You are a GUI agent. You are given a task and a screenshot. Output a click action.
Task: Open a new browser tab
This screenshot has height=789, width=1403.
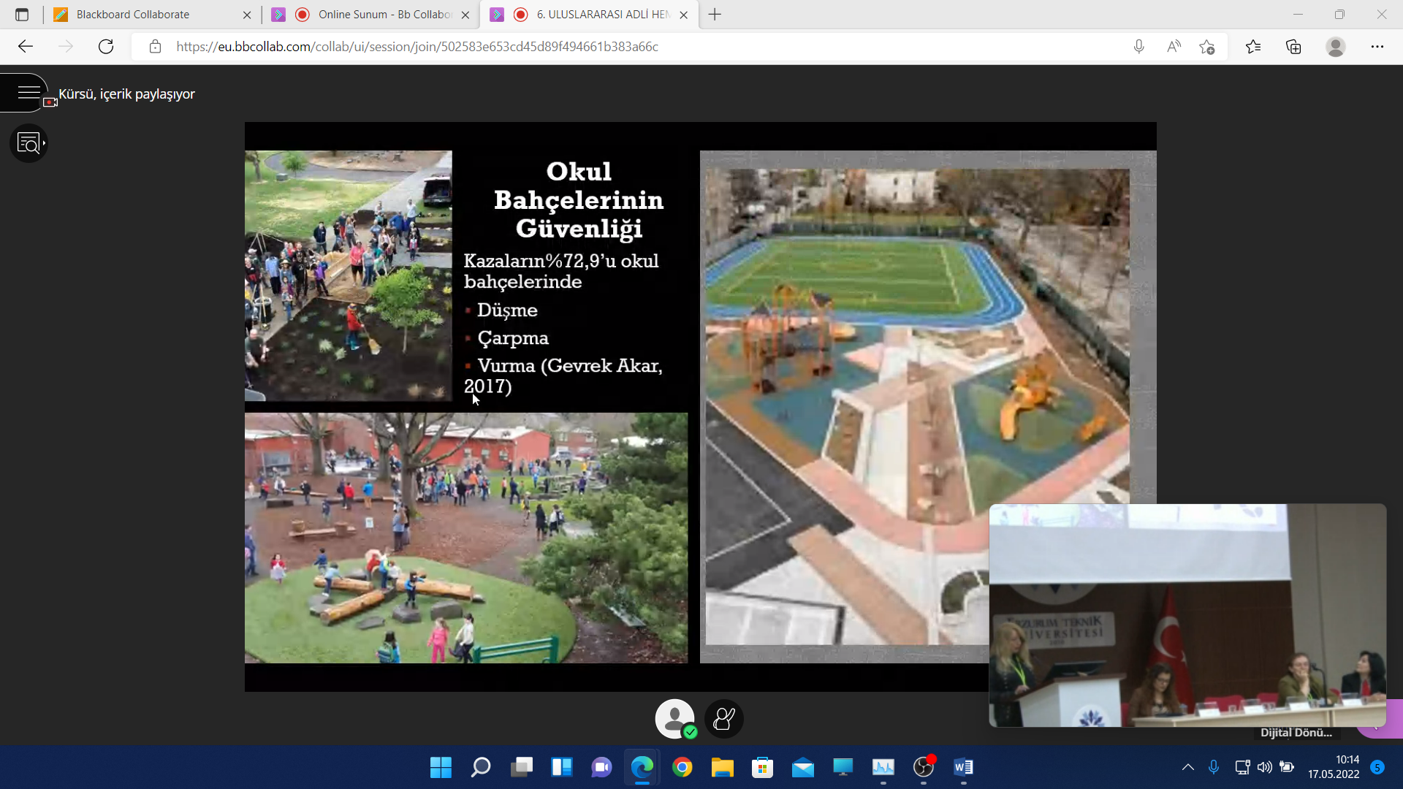tap(715, 15)
